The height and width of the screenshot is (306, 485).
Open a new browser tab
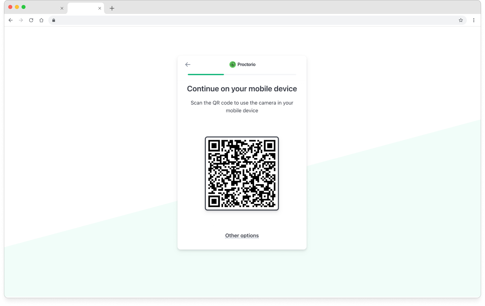click(112, 8)
